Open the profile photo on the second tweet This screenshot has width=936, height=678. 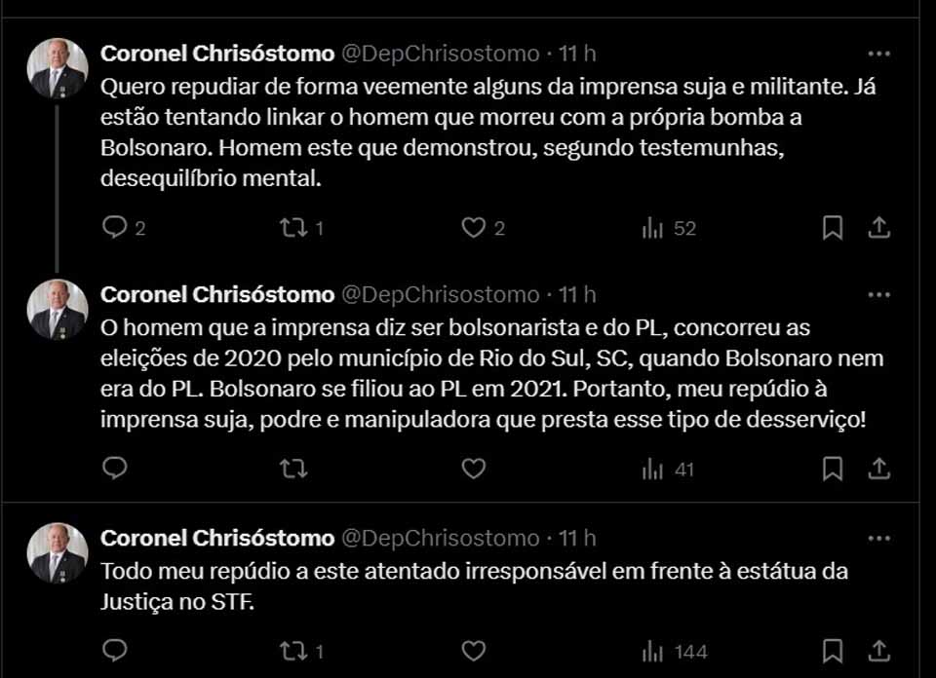point(57,310)
